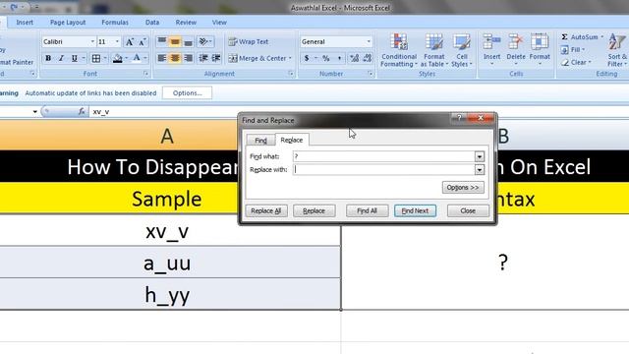This screenshot has height=354, width=629.
Task: Open the Page Layout ribbon tab
Action: [x=68, y=23]
